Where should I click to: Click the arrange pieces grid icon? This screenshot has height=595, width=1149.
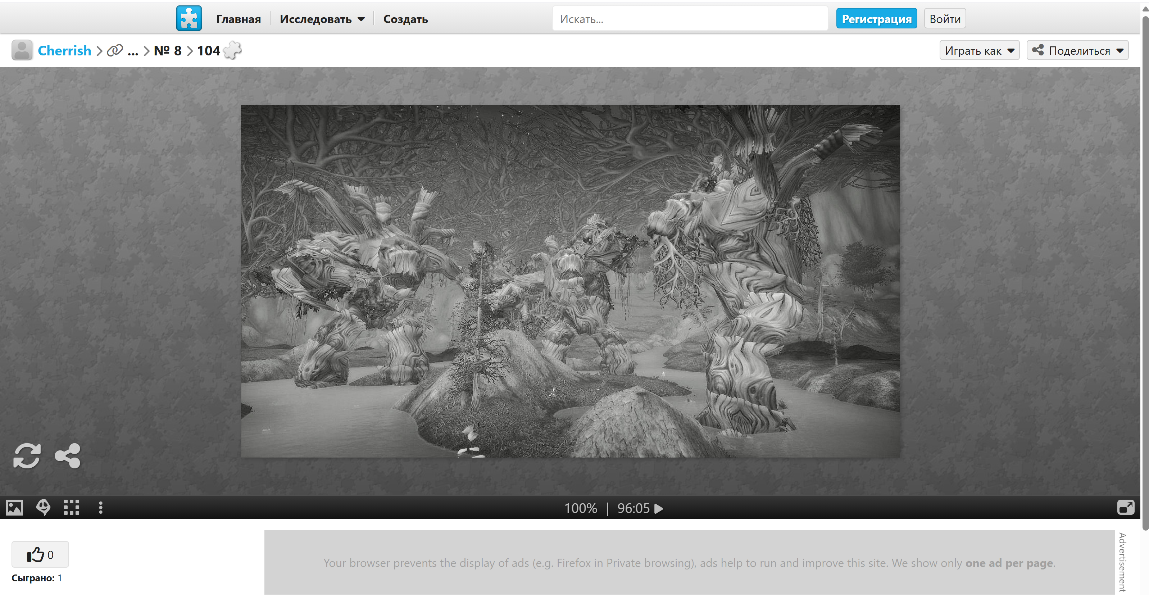[x=71, y=508]
